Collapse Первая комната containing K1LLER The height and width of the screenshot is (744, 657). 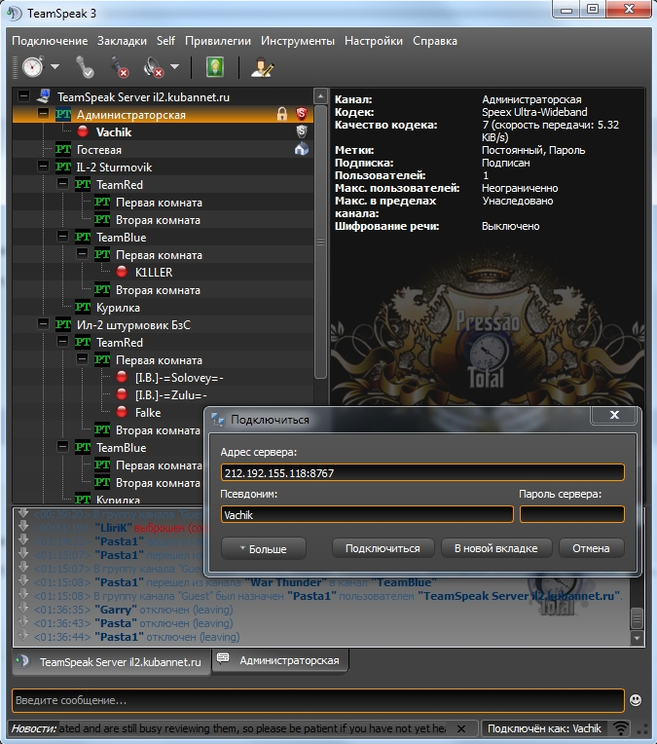tap(82, 254)
